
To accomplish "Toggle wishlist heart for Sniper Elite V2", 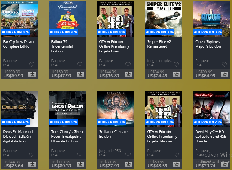I will (176, 65).
